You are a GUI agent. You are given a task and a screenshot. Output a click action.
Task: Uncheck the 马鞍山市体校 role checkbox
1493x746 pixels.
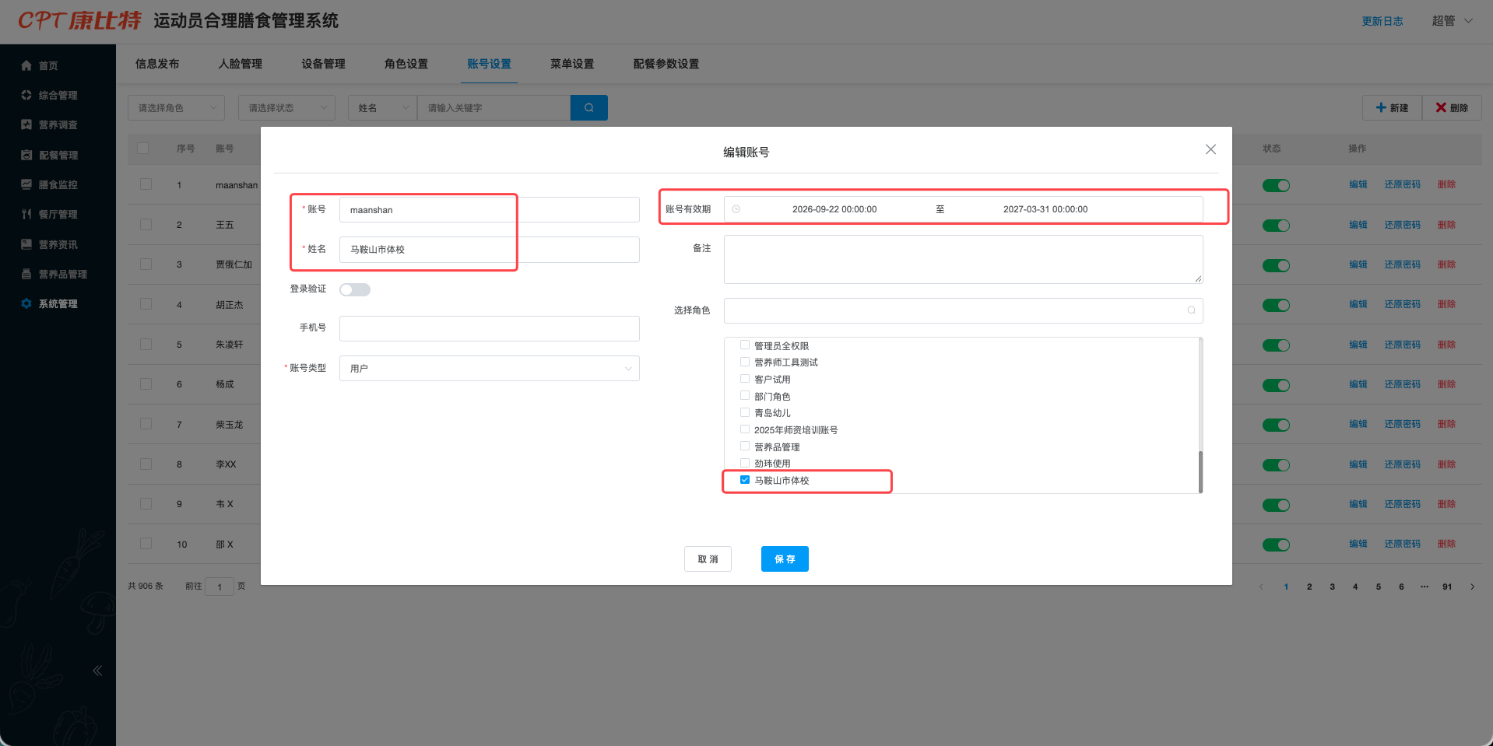[x=745, y=480]
